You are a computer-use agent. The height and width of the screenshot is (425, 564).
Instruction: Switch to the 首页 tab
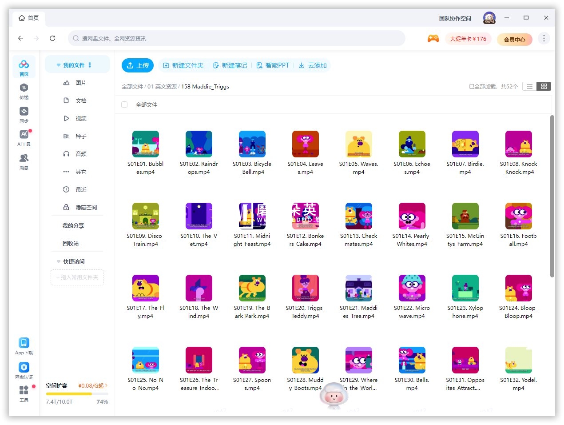point(29,18)
